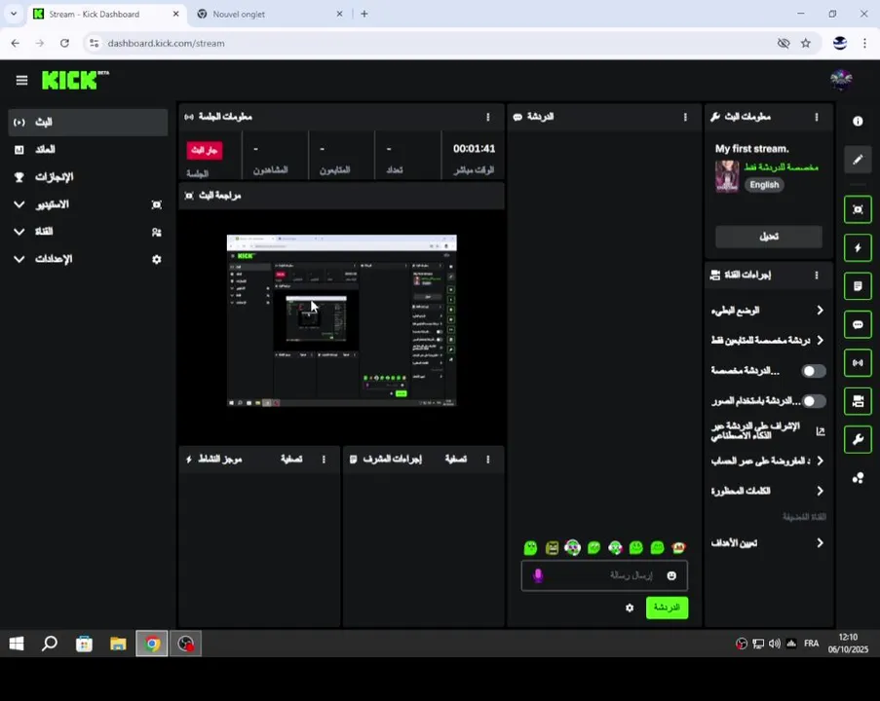Open the three-dot menu of إجراءات المشرف panel
The image size is (880, 701).
[487, 460]
